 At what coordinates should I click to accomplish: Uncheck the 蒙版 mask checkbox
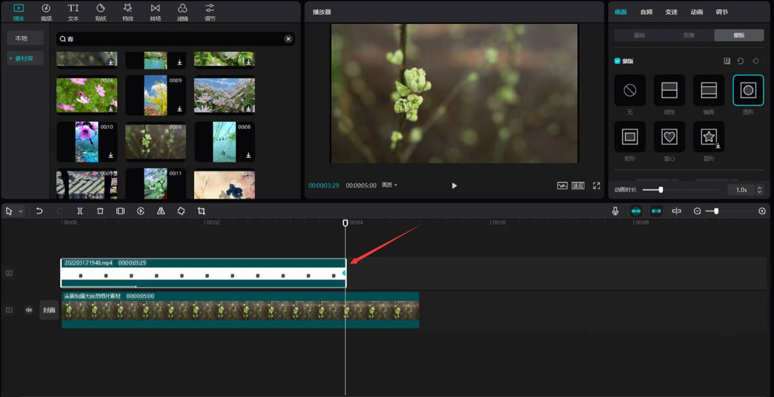click(x=617, y=61)
